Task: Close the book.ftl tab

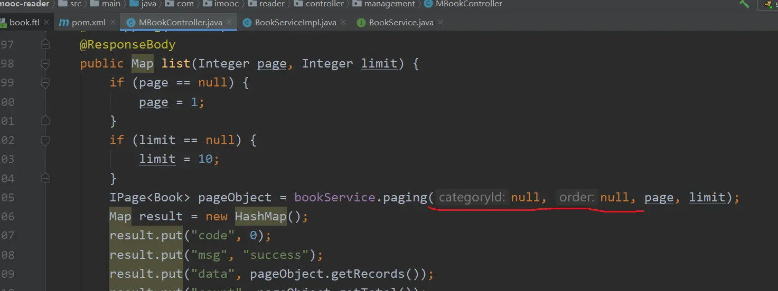Action: pyautogui.click(x=46, y=22)
